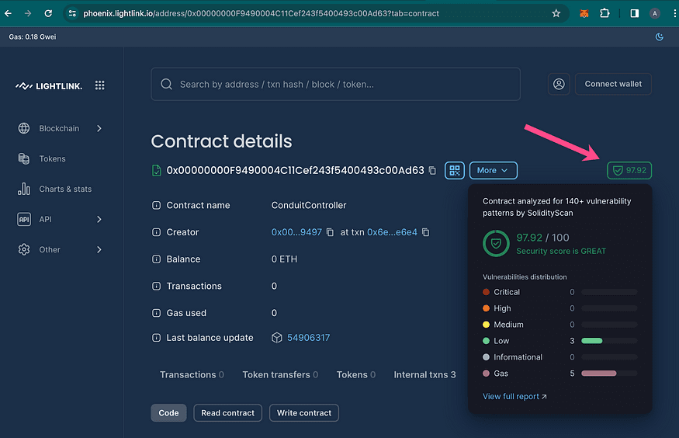This screenshot has height=438, width=679.
Task: Open the browser three-dot menu
Action: pos(674,13)
